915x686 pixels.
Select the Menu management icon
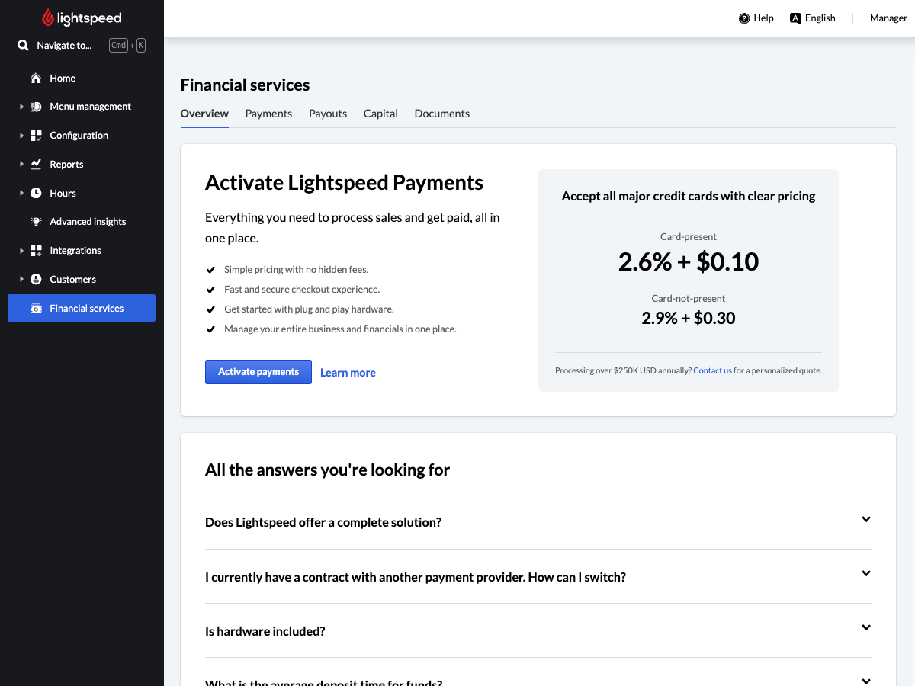tap(35, 106)
